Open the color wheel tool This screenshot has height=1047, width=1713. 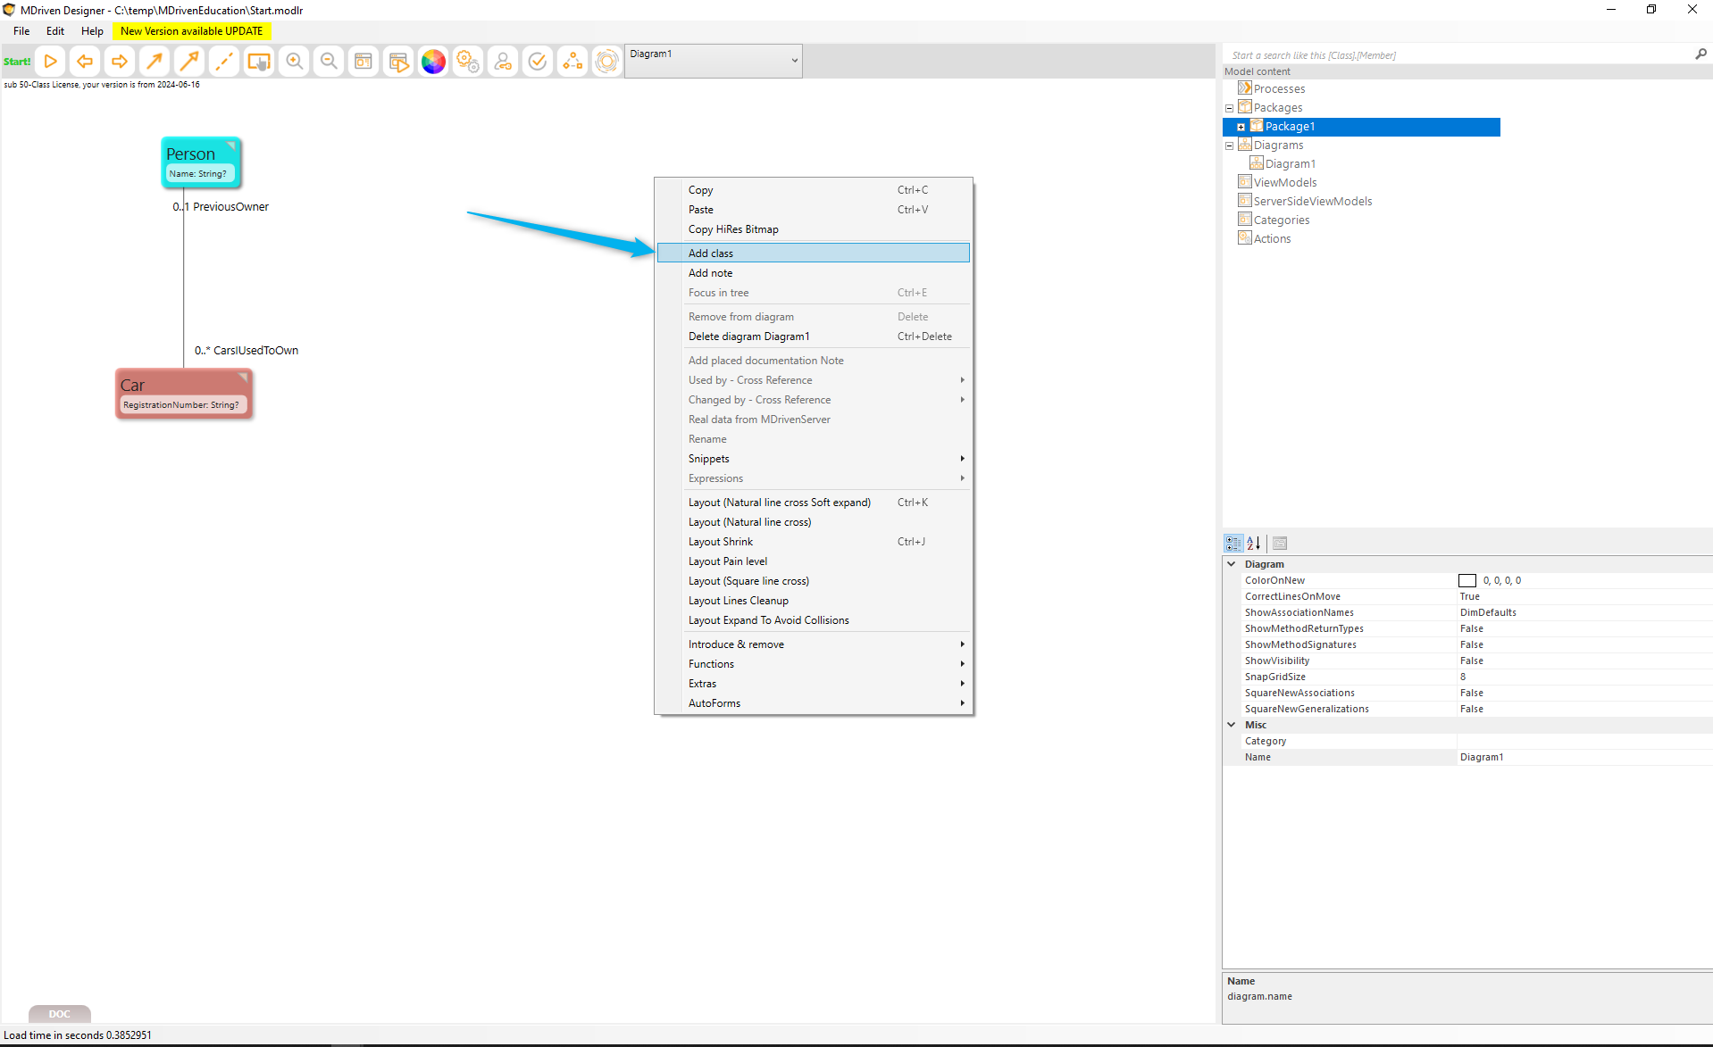click(x=433, y=62)
